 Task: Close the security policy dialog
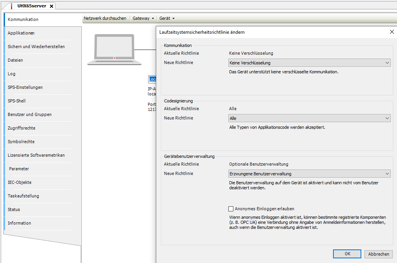tap(392, 32)
